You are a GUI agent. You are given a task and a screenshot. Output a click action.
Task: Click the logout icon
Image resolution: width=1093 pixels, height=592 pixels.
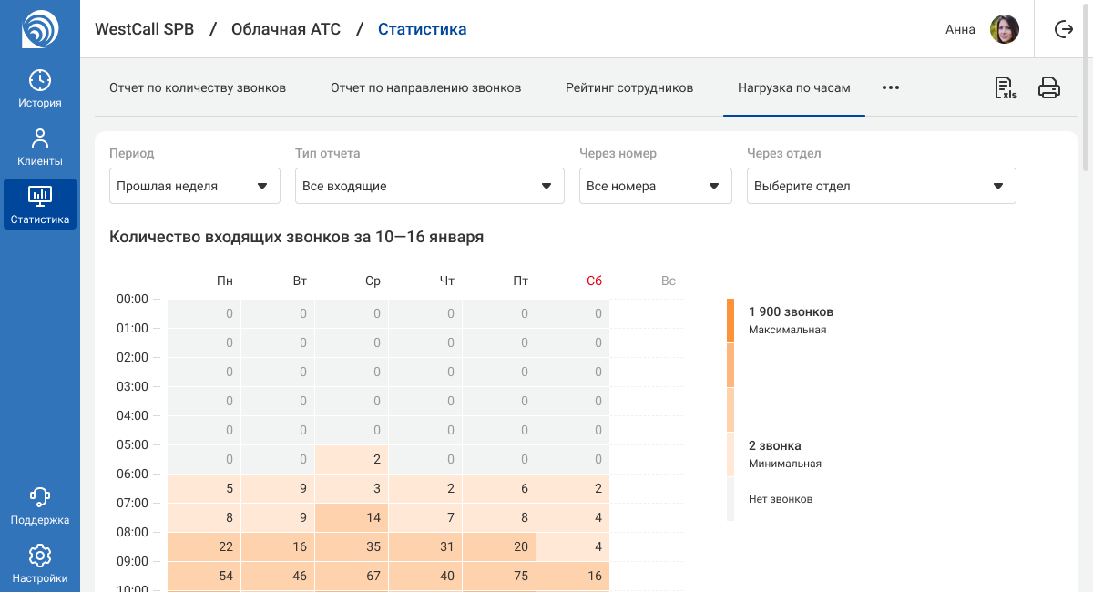click(x=1064, y=29)
